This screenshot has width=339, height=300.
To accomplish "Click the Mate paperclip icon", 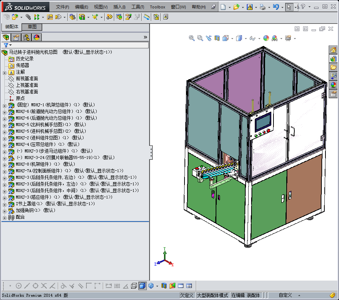I will point(28,17).
